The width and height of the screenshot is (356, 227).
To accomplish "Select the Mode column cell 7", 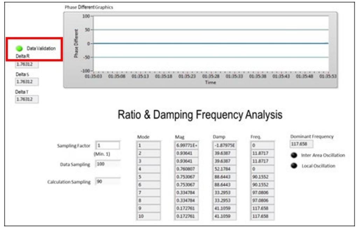I will [x=149, y=193].
